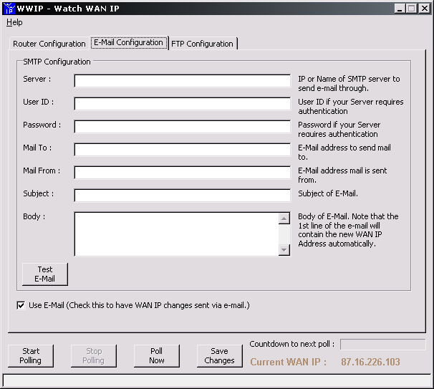Open the Help menu

14,22
